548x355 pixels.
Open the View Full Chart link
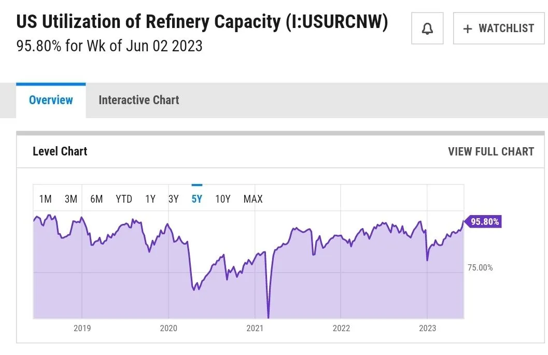(490, 151)
